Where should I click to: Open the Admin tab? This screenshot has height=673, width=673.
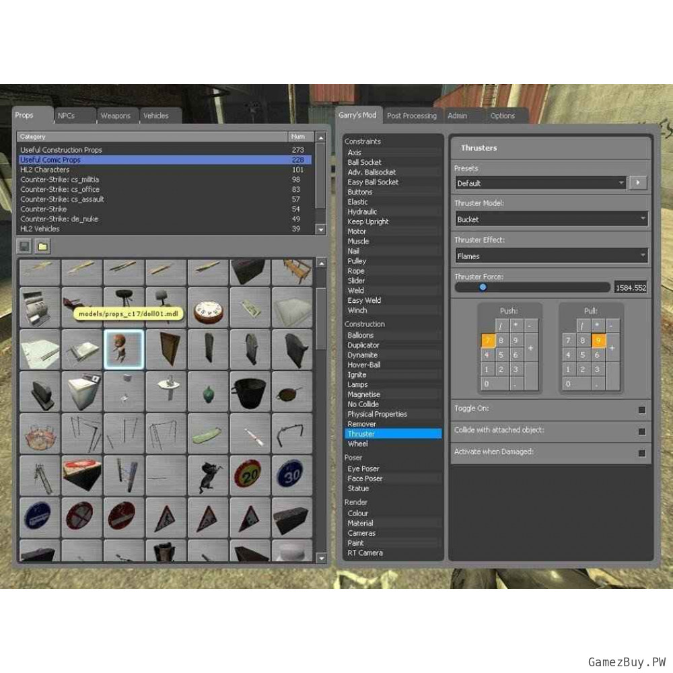click(465, 116)
